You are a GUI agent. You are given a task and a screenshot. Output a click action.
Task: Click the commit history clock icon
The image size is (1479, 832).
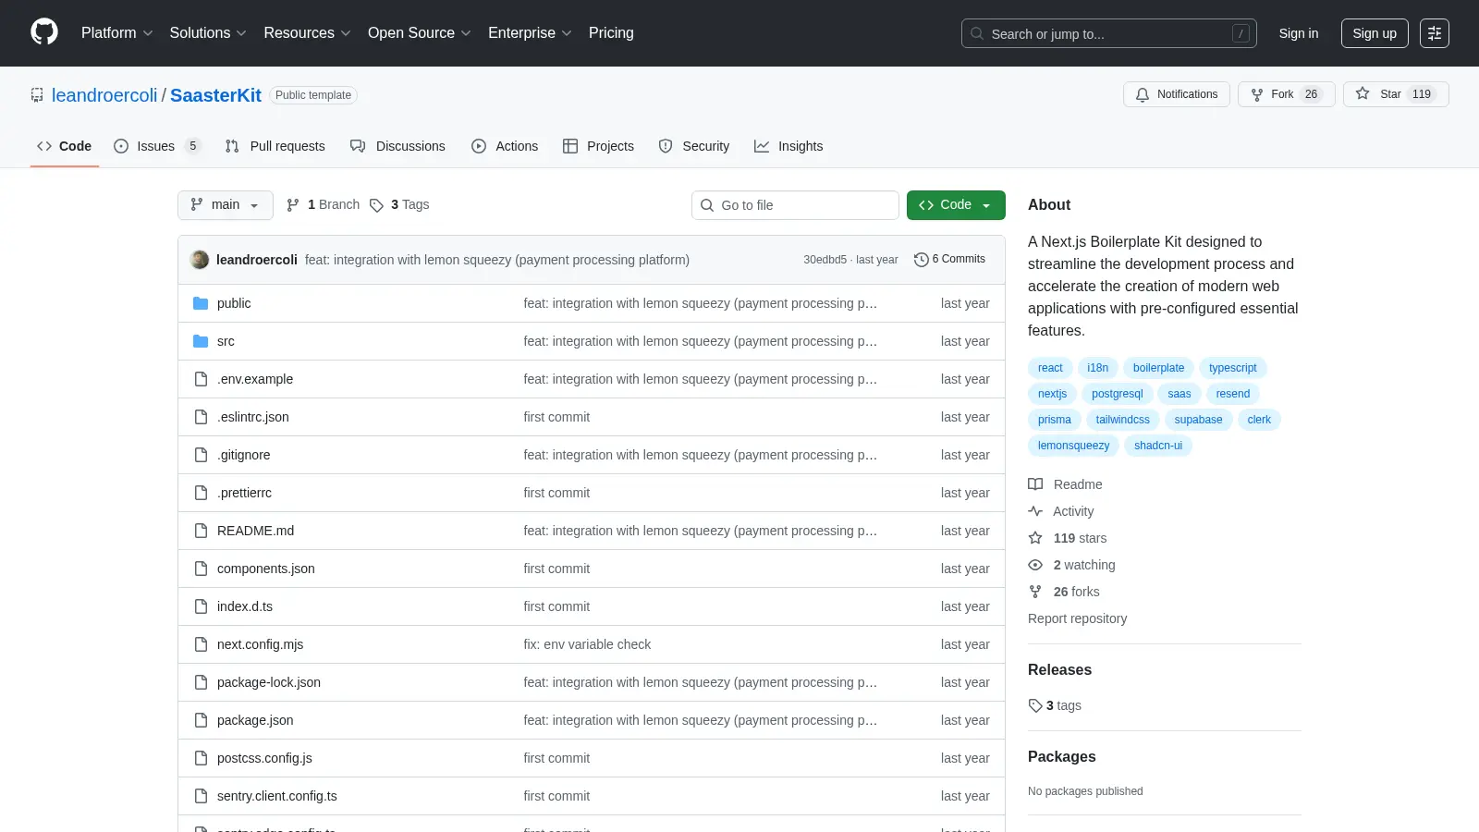coord(921,260)
